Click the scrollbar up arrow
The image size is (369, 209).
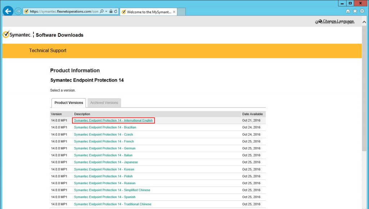365,22
